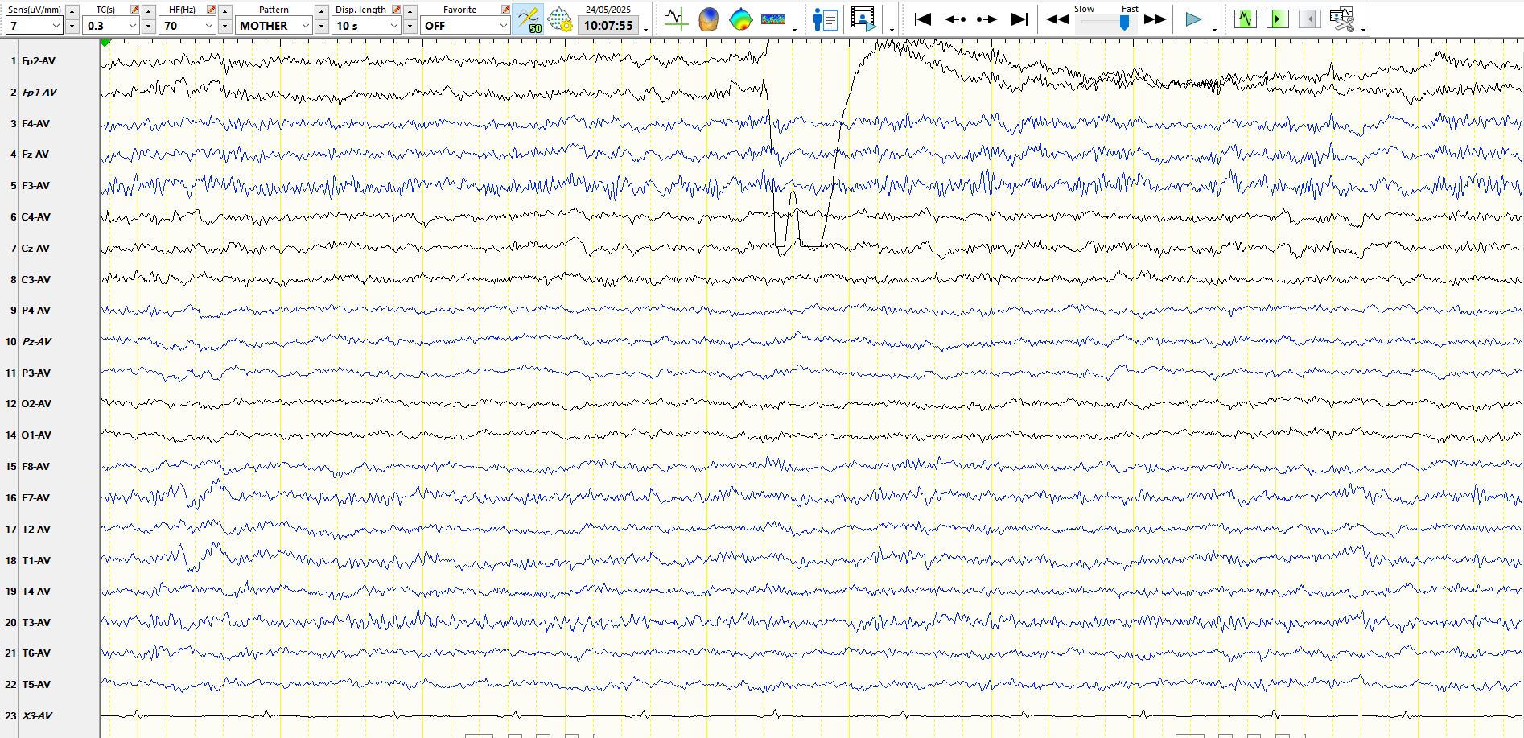Expand the clipping tool options arrow
Image resolution: width=1524 pixels, height=738 pixels.
point(1363,30)
